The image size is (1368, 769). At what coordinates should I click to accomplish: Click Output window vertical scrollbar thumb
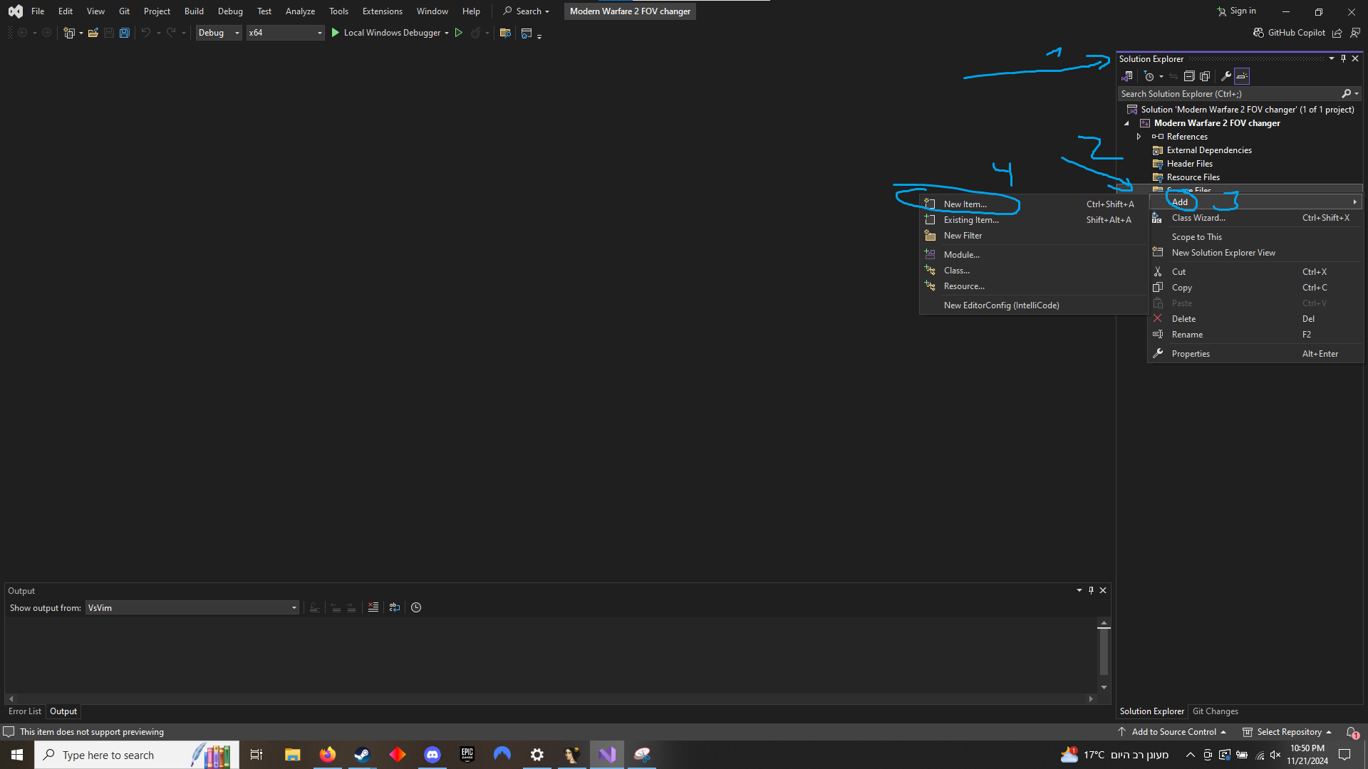pos(1104,652)
